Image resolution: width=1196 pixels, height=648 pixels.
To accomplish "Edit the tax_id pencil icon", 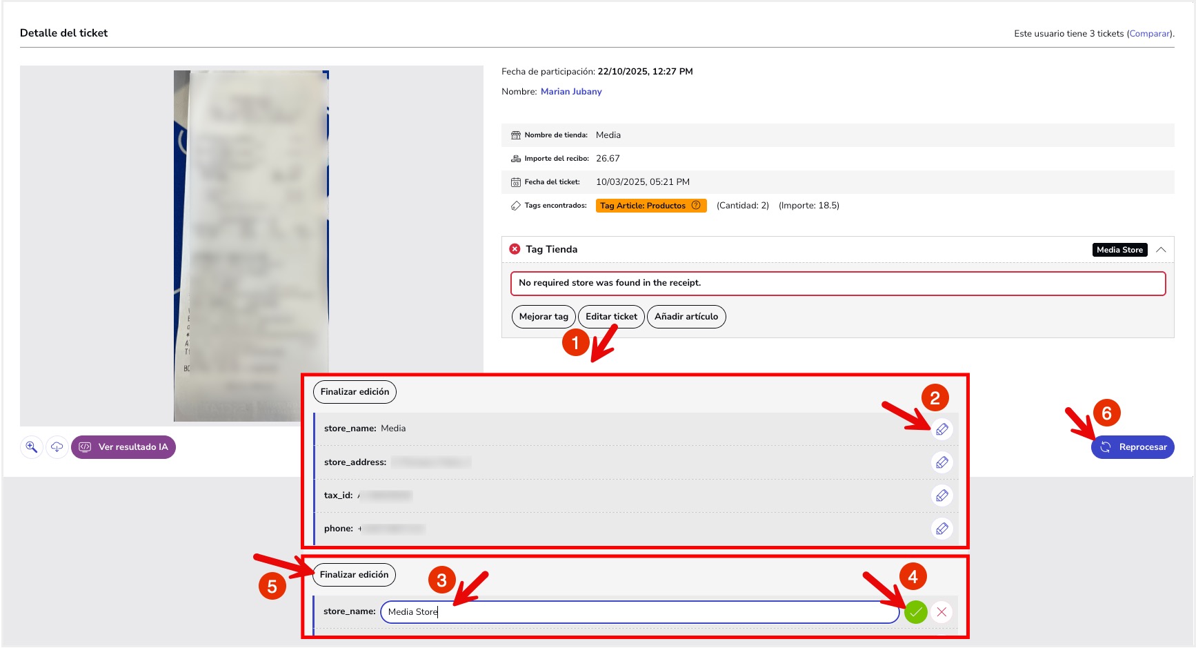I will [x=941, y=495].
